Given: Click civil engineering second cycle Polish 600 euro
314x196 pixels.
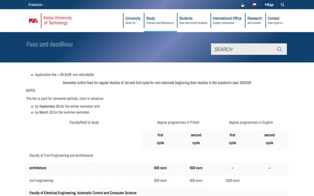Looking at the screenshot, I should 196,180.
